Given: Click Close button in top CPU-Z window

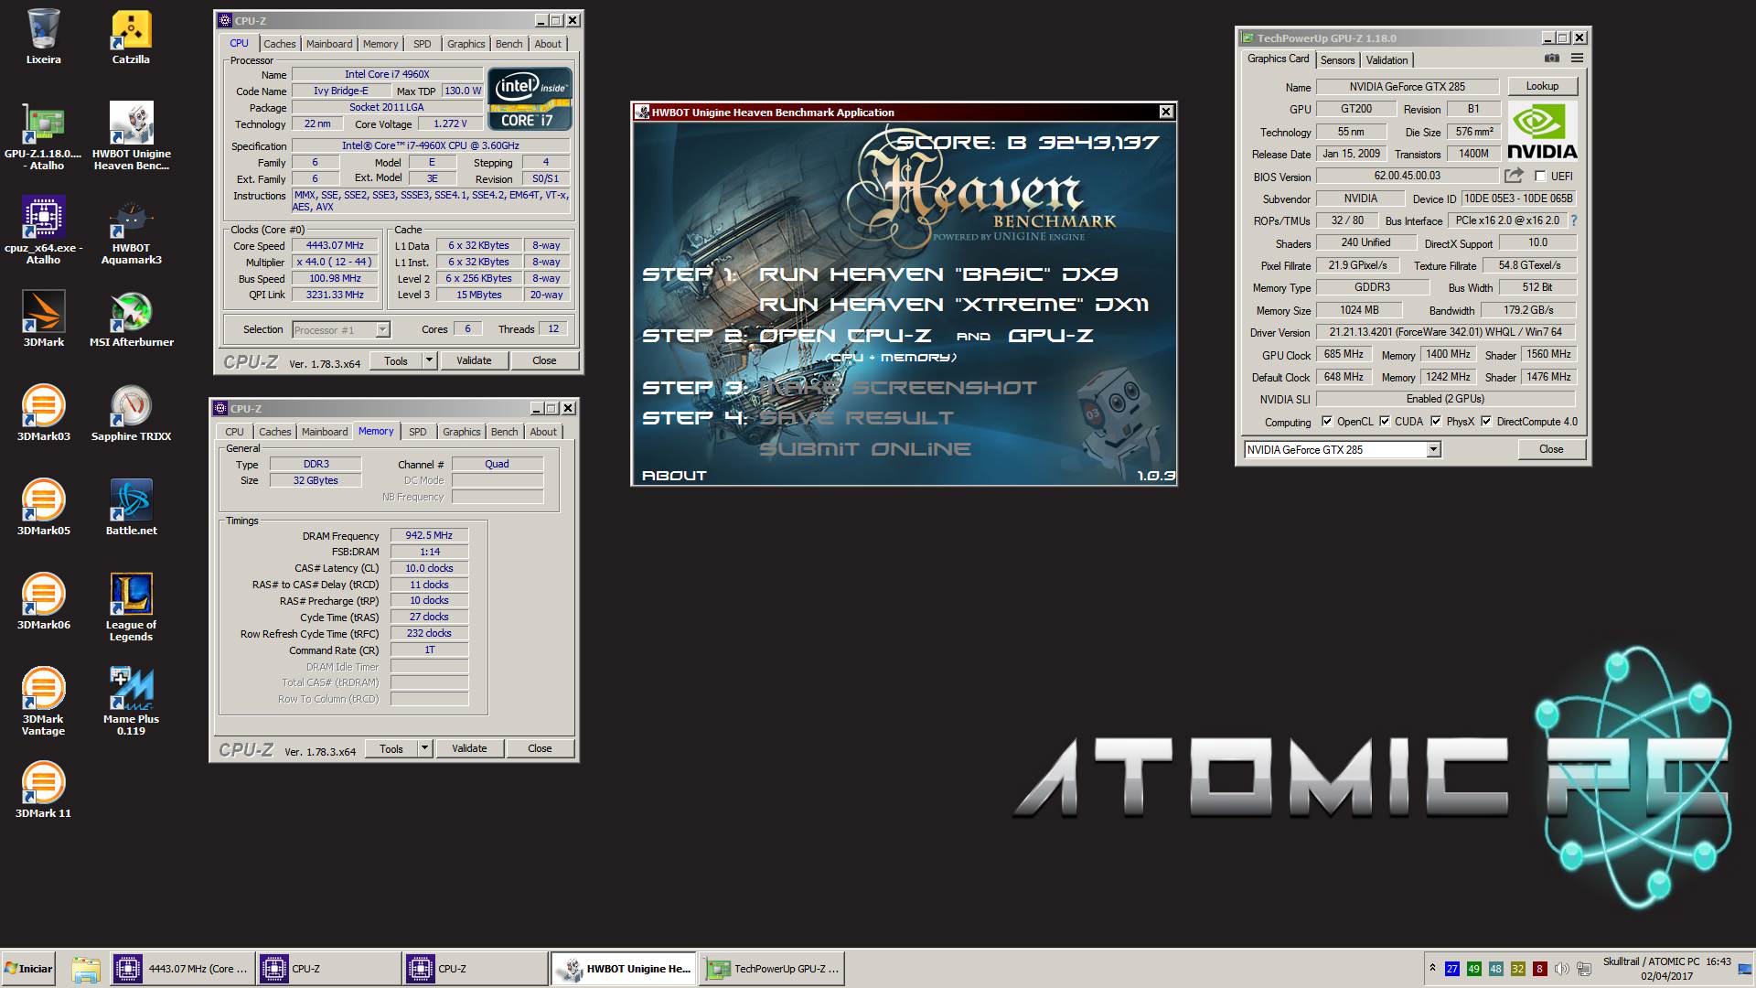Looking at the screenshot, I should (544, 360).
